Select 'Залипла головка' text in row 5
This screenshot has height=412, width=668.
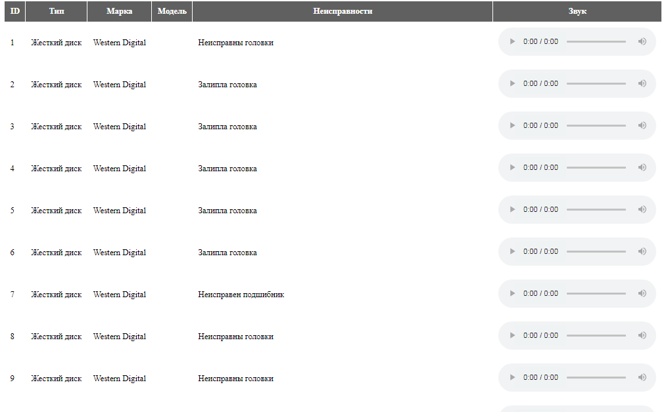[227, 211]
